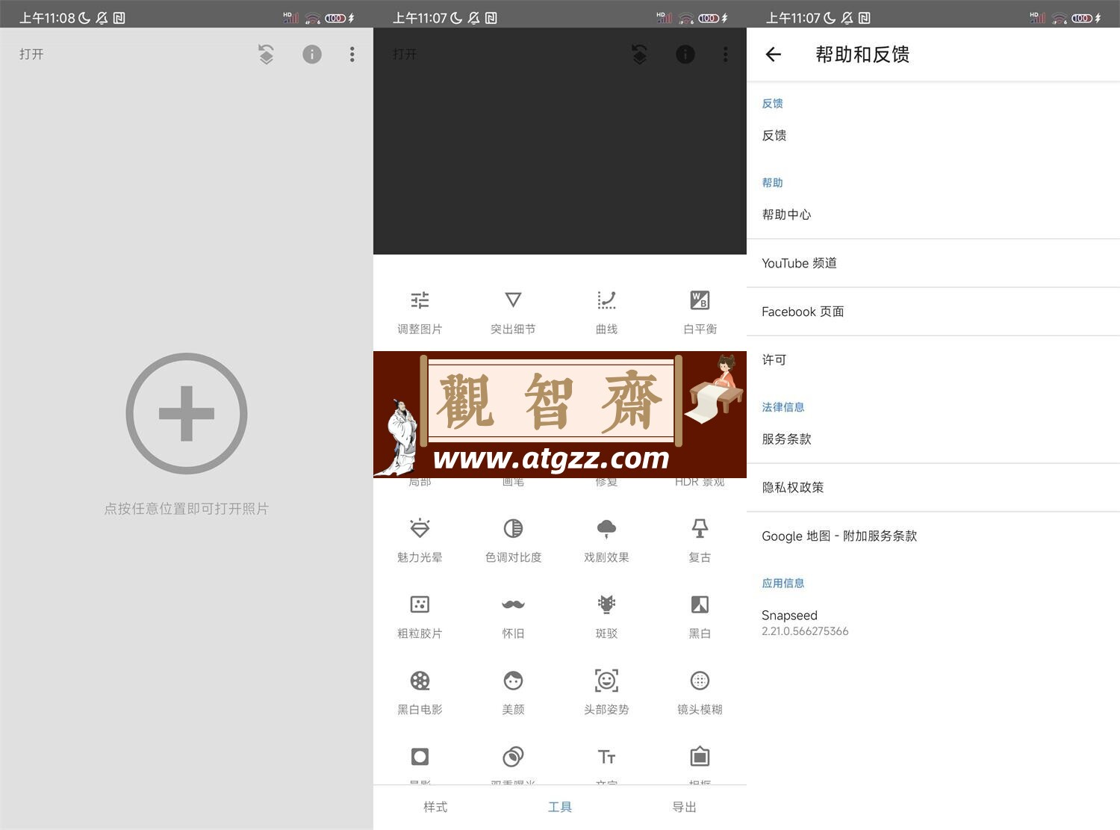Image resolution: width=1120 pixels, height=830 pixels.
Task: Tap the 应用信息 section header
Action: click(x=783, y=583)
